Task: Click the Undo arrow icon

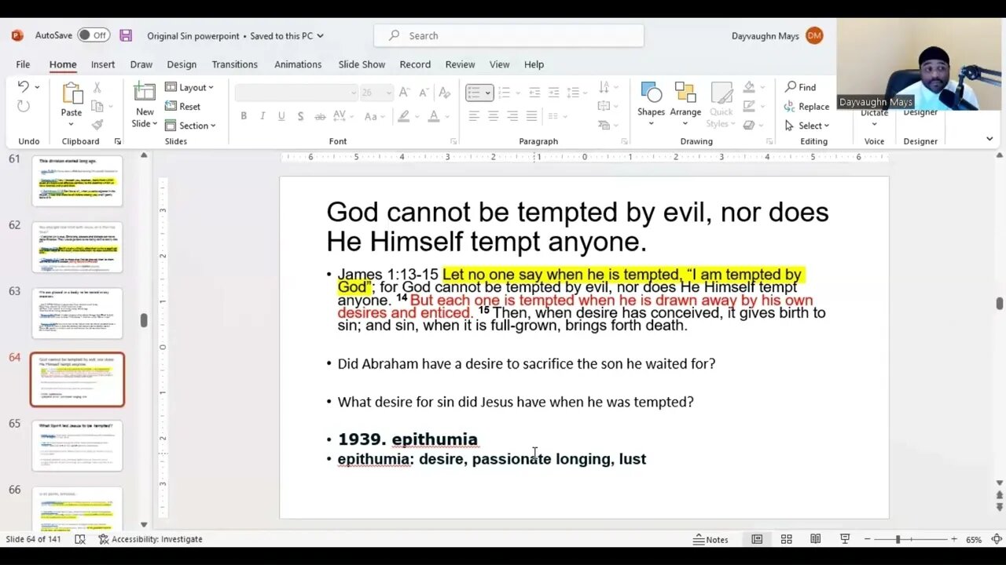Action: click(x=23, y=87)
